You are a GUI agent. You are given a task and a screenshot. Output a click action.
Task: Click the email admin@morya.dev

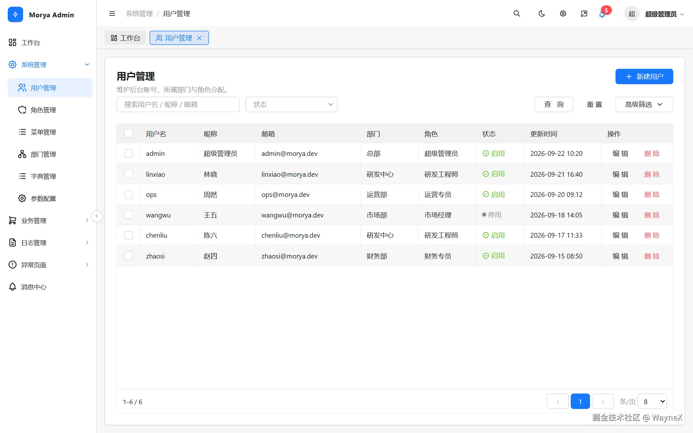pyautogui.click(x=289, y=154)
